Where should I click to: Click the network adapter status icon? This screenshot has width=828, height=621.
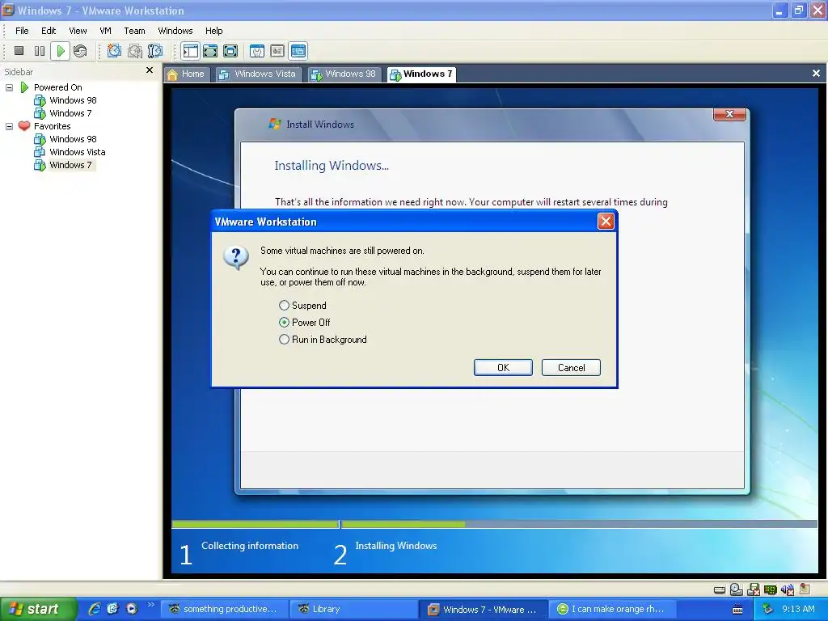771,589
